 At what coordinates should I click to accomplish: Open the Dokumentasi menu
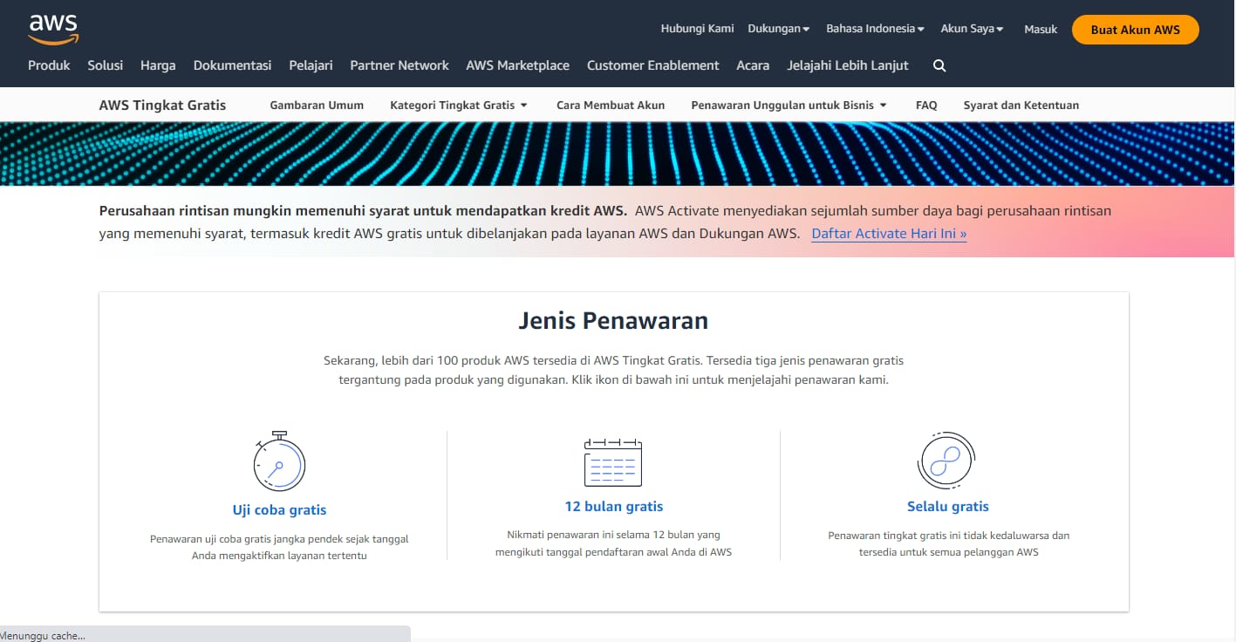coord(232,65)
